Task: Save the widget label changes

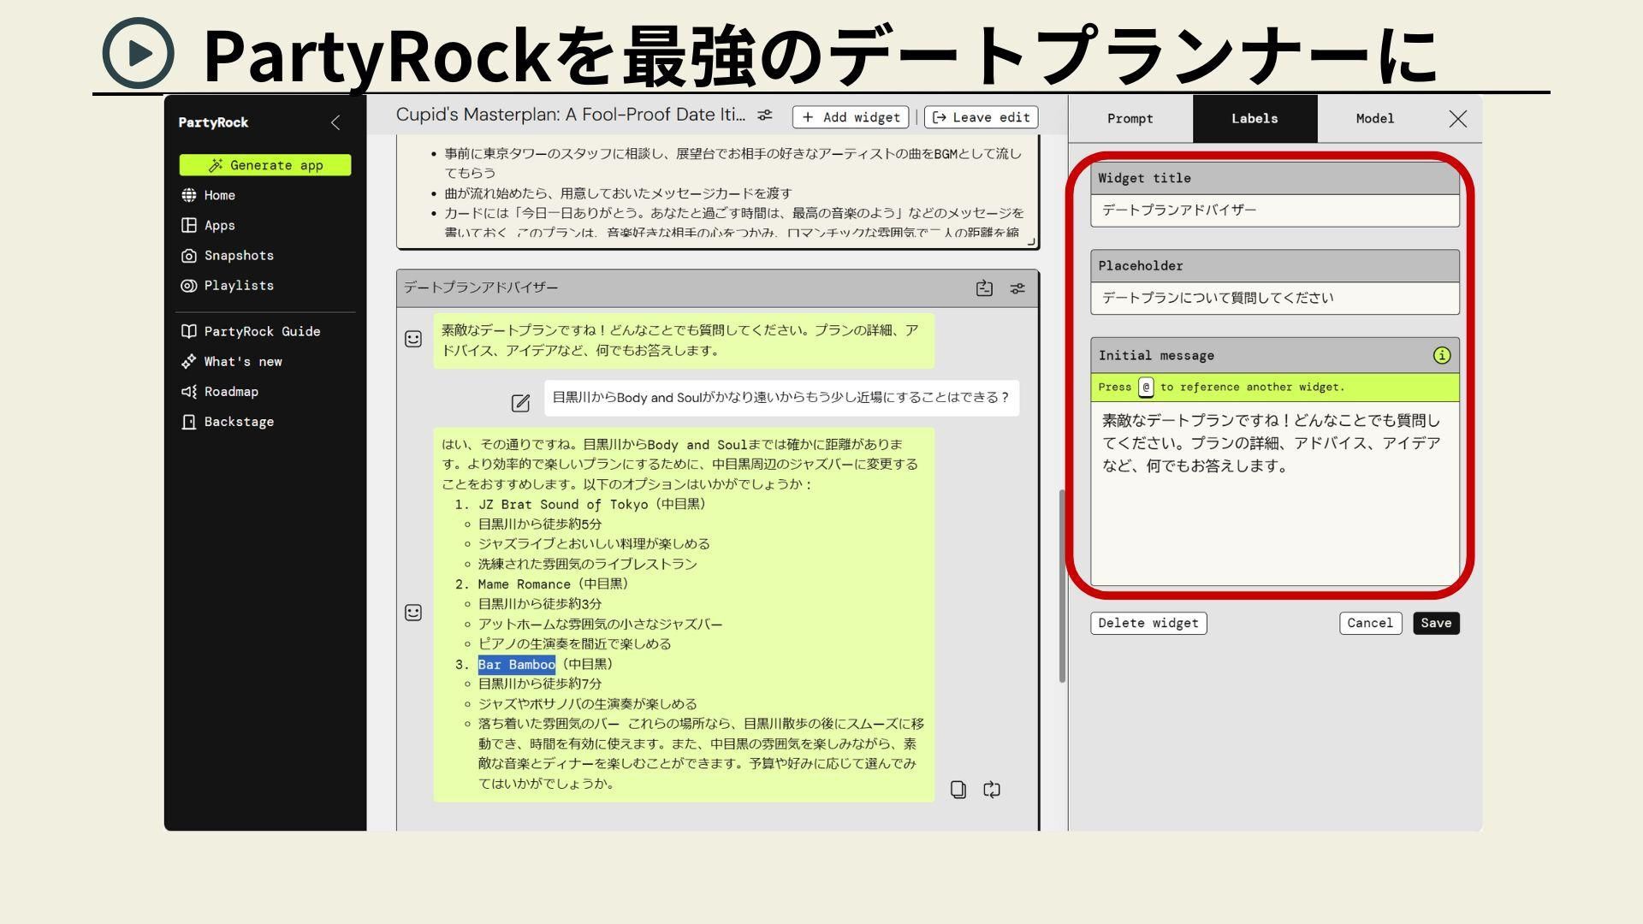Action: 1436,623
